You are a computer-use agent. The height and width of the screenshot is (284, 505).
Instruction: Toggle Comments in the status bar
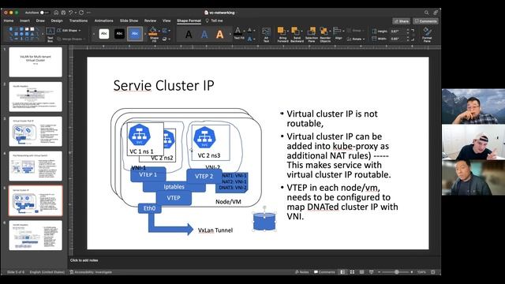tap(324, 272)
